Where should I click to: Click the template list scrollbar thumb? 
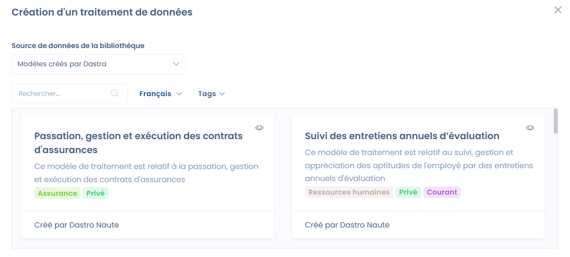pyautogui.click(x=556, y=121)
